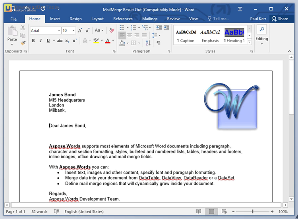Increase font size with Grow Font
This screenshot has height=219, width=298.
80,31
